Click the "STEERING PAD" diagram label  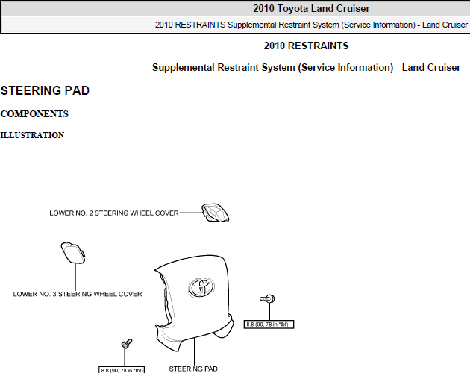pyautogui.click(x=193, y=369)
